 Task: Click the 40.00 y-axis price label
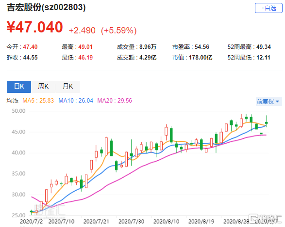(18, 153)
